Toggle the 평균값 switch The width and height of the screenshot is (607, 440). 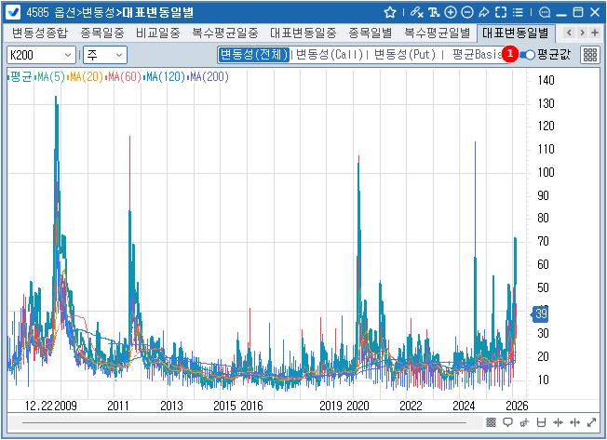coord(529,55)
